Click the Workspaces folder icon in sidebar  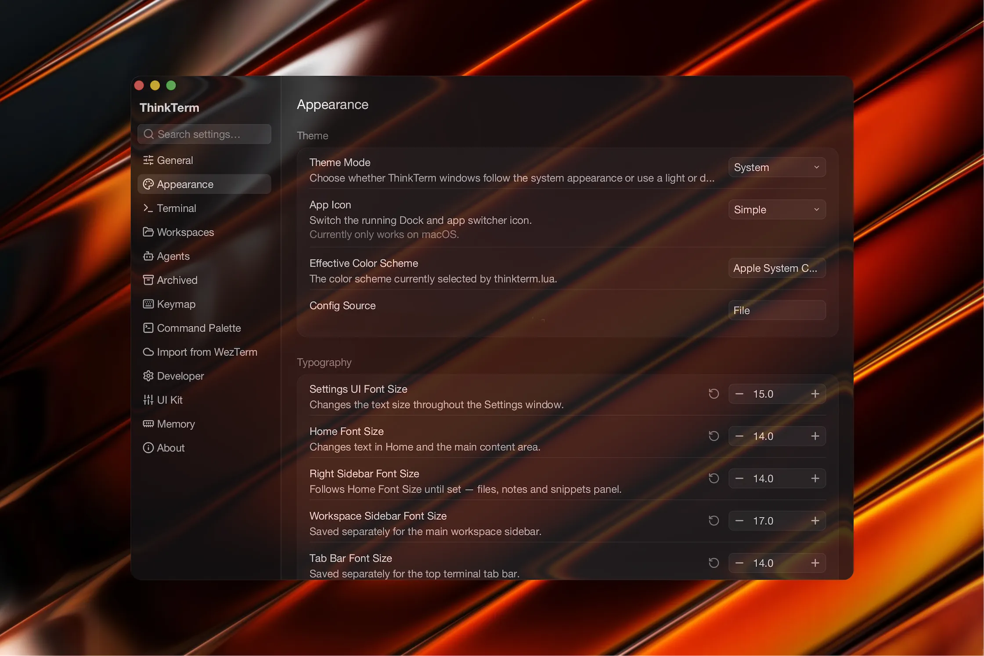[148, 232]
